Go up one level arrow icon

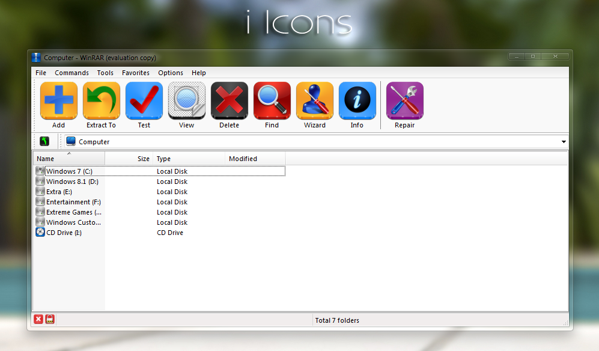(44, 141)
